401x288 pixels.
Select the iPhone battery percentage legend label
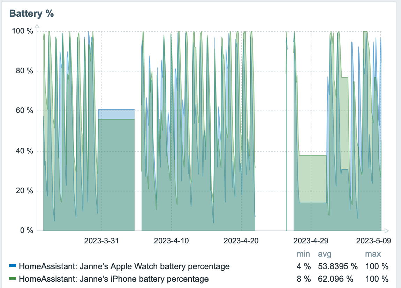[114, 279]
